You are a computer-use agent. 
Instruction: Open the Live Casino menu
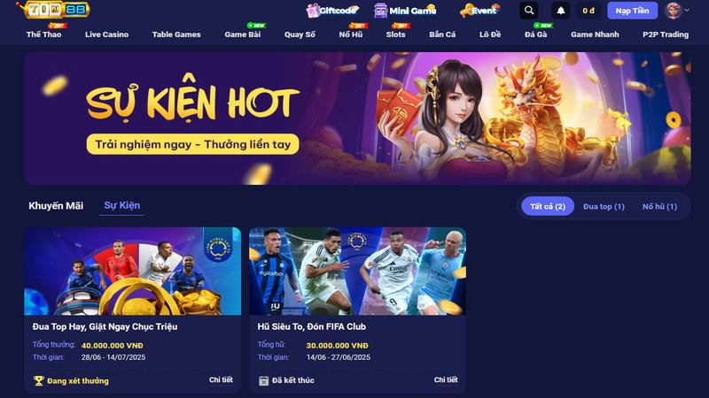coord(106,34)
